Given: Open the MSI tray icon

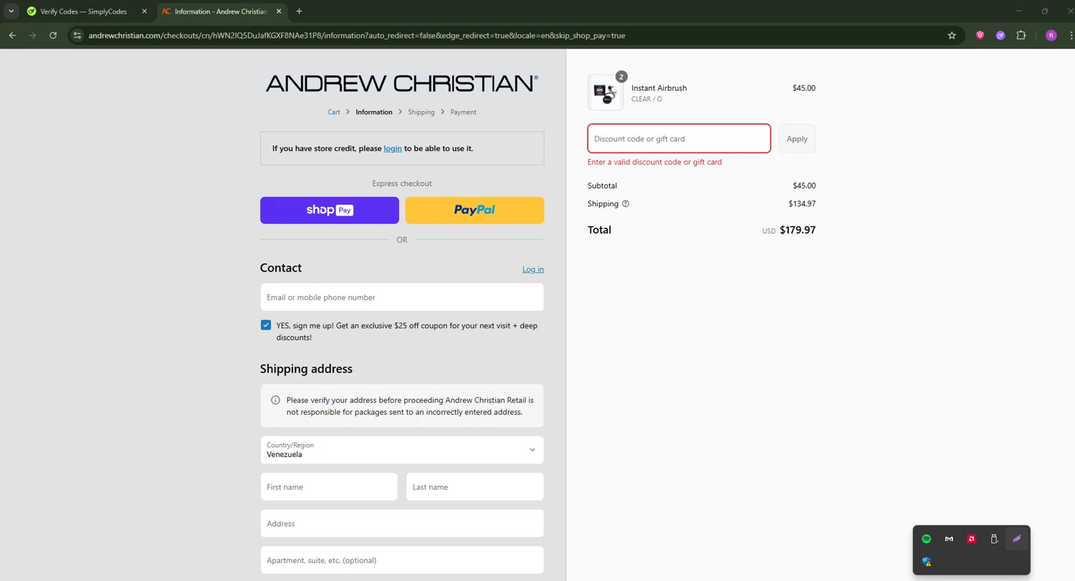Looking at the screenshot, I should [949, 539].
